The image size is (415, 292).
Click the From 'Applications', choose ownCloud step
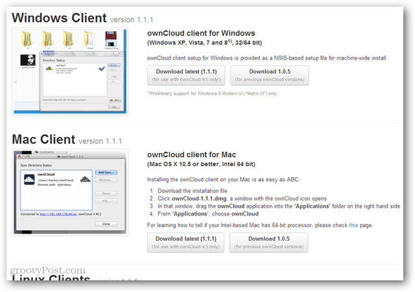tap(208, 213)
